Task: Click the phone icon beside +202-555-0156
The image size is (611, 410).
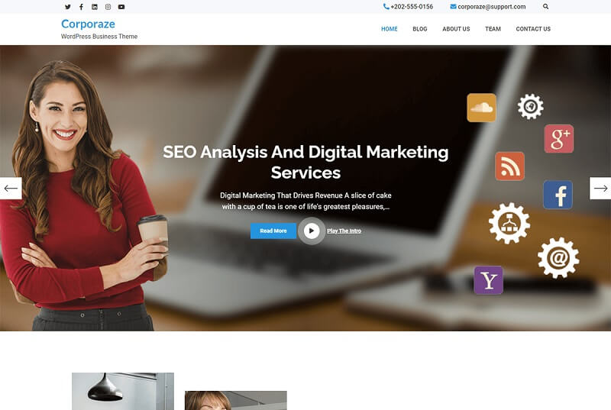Action: 386,7
